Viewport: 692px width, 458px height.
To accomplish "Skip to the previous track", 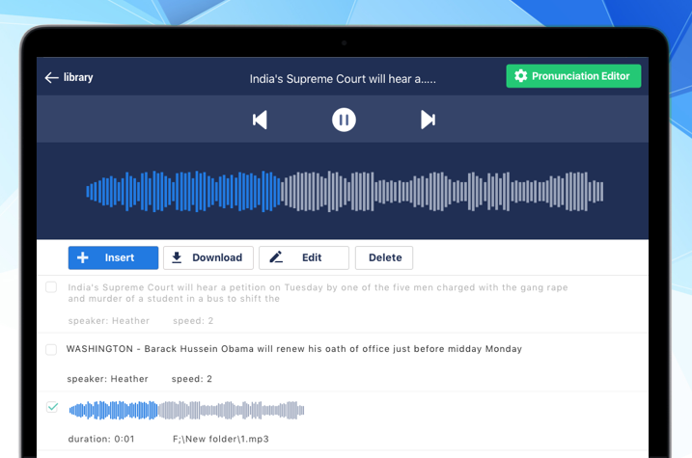I will 260,120.
